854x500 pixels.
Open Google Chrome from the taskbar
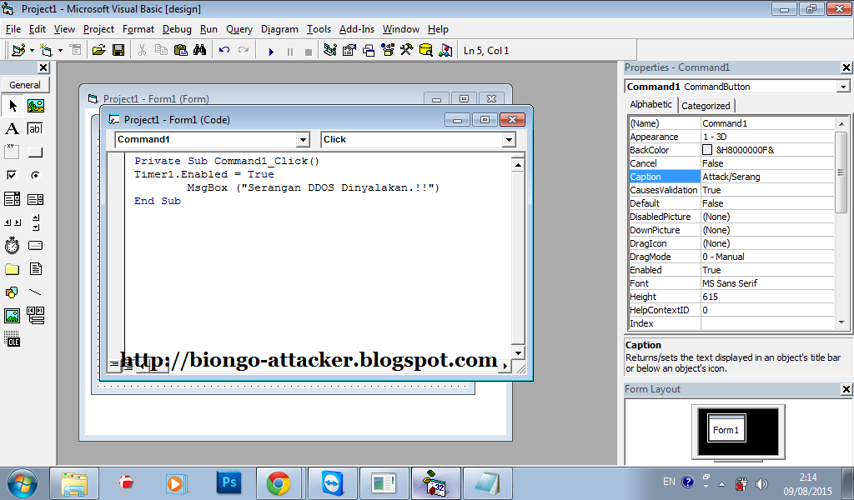[x=279, y=483]
